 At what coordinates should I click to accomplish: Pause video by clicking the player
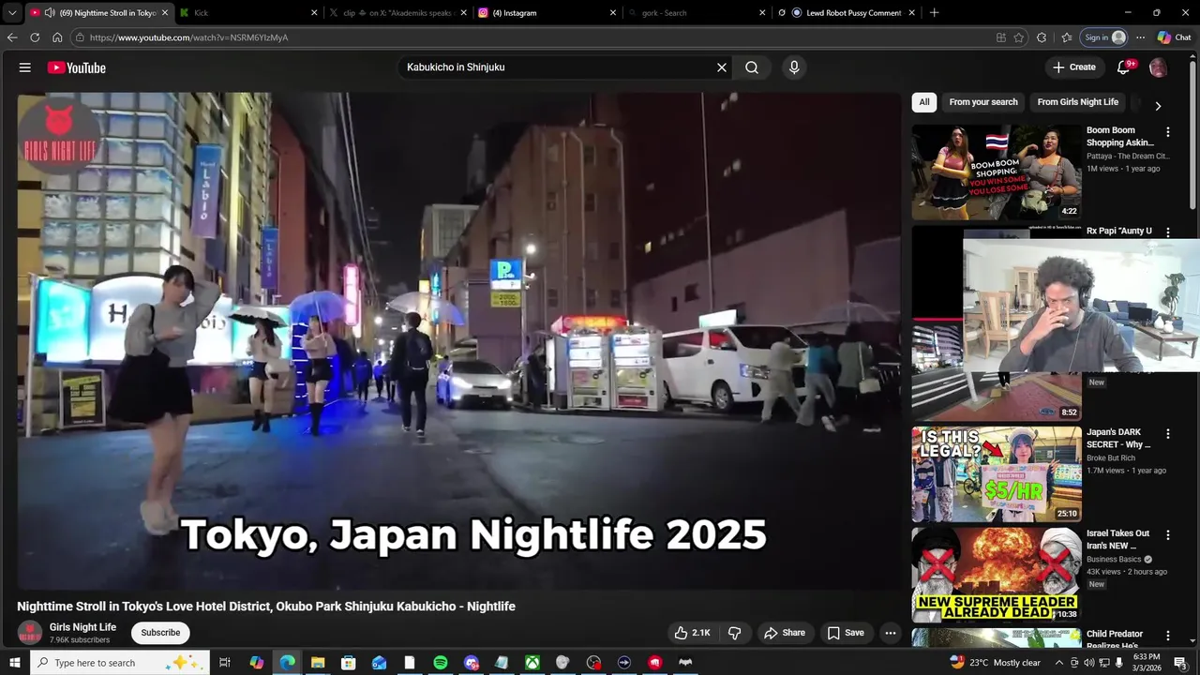pyautogui.click(x=458, y=340)
